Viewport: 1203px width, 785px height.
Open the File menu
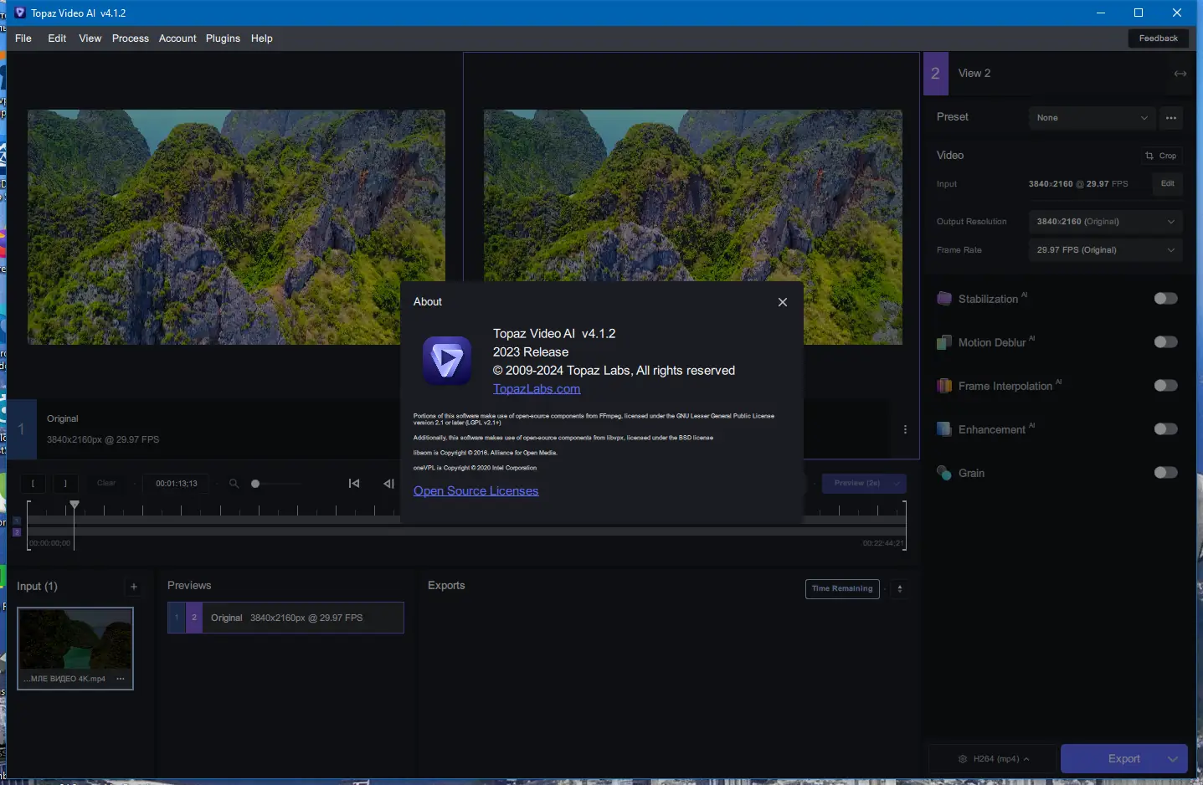pos(23,38)
